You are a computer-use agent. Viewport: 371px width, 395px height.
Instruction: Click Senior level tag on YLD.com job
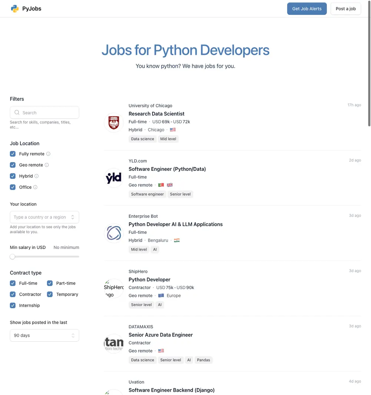click(x=180, y=194)
